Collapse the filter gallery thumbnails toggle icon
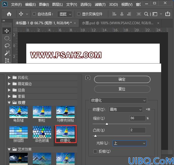Image resolution: width=174 pixels, height=165 pixels. (88, 78)
